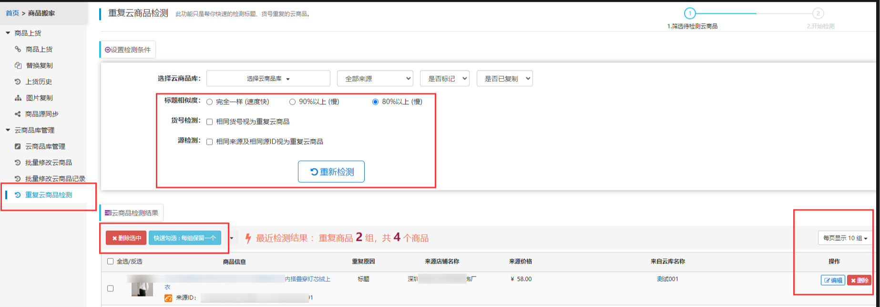Switch to the 云商品检测结果 tab
The width and height of the screenshot is (880, 307).
tap(132, 213)
